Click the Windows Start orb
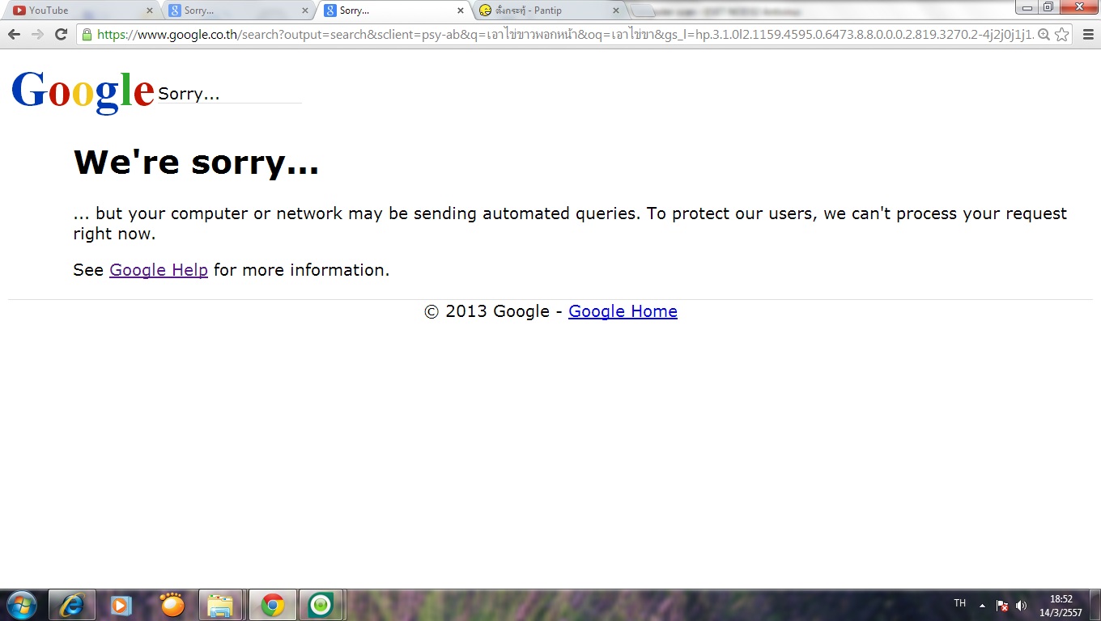This screenshot has width=1101, height=621. click(22, 605)
